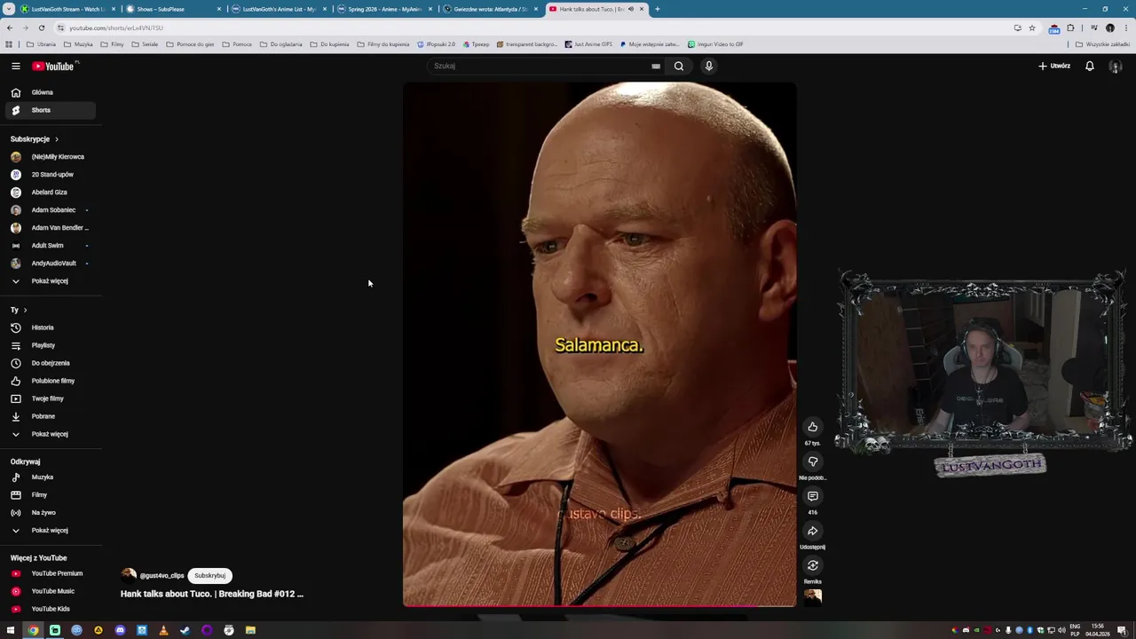This screenshot has height=639, width=1136.
Task: Open the taskbar clock and date
Action: click(x=1098, y=630)
